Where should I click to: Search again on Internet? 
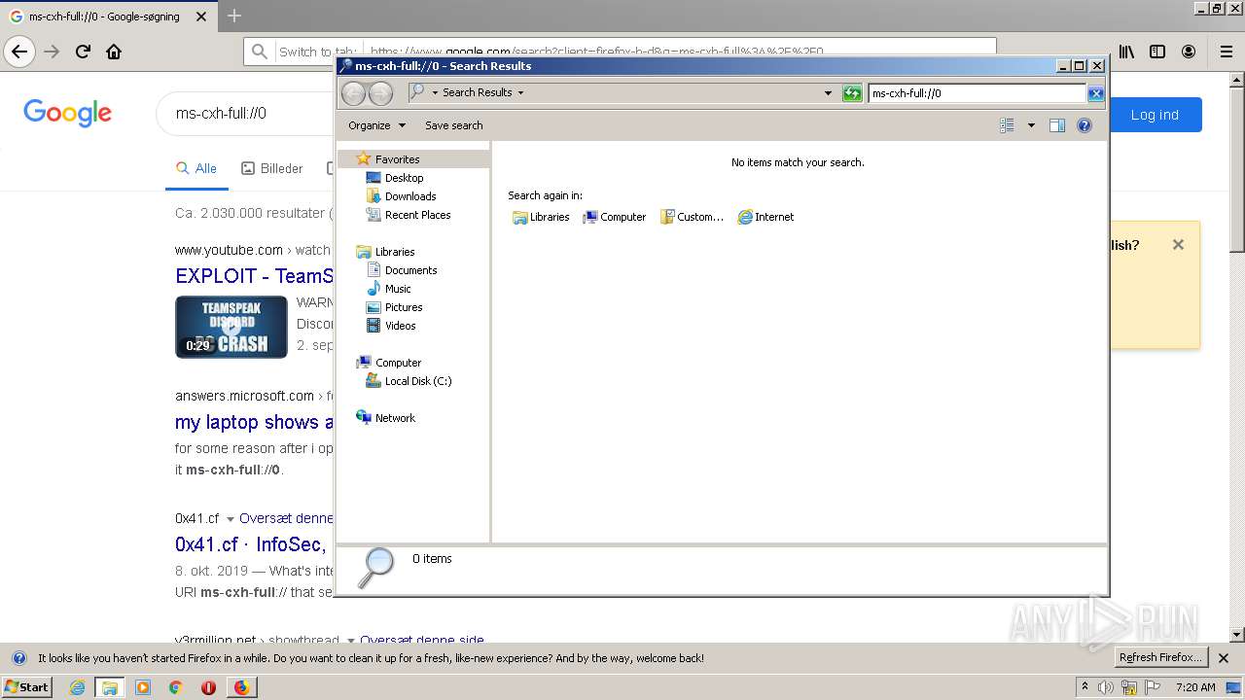[x=766, y=217]
